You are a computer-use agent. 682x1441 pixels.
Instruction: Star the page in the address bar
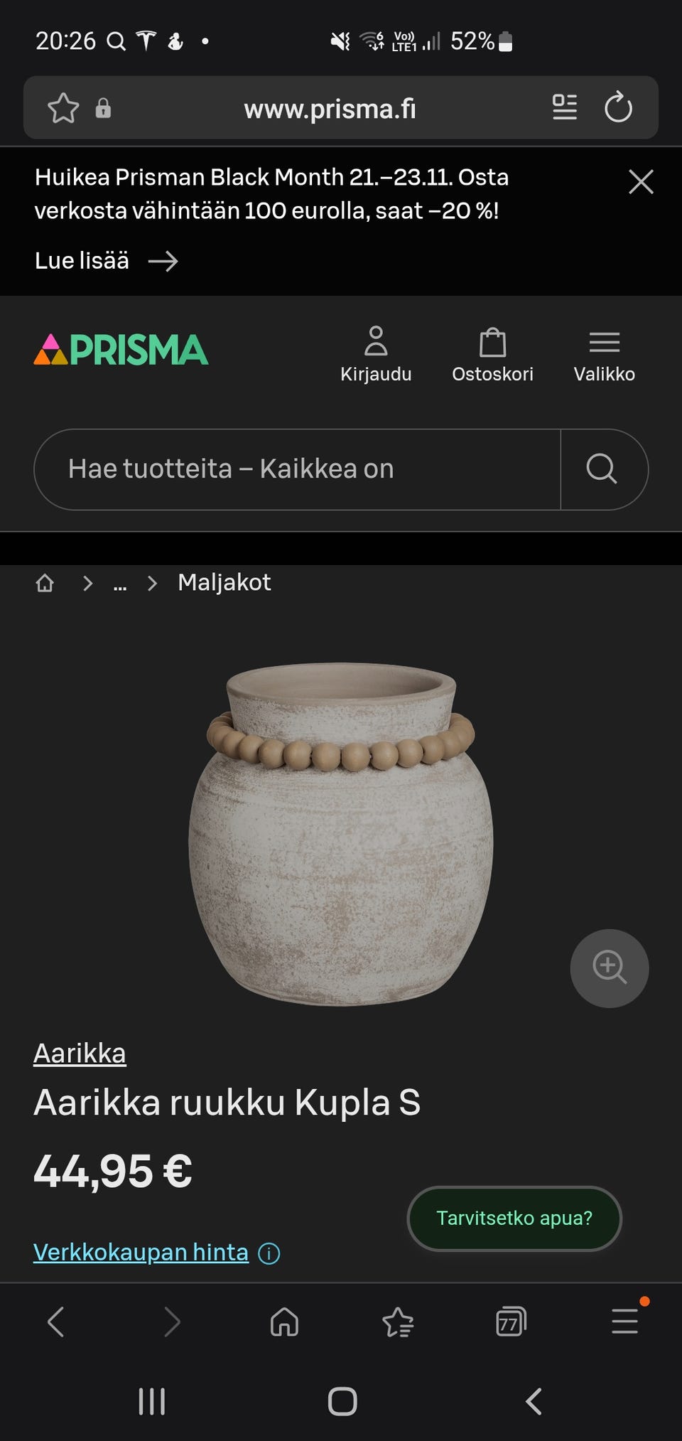[63, 107]
